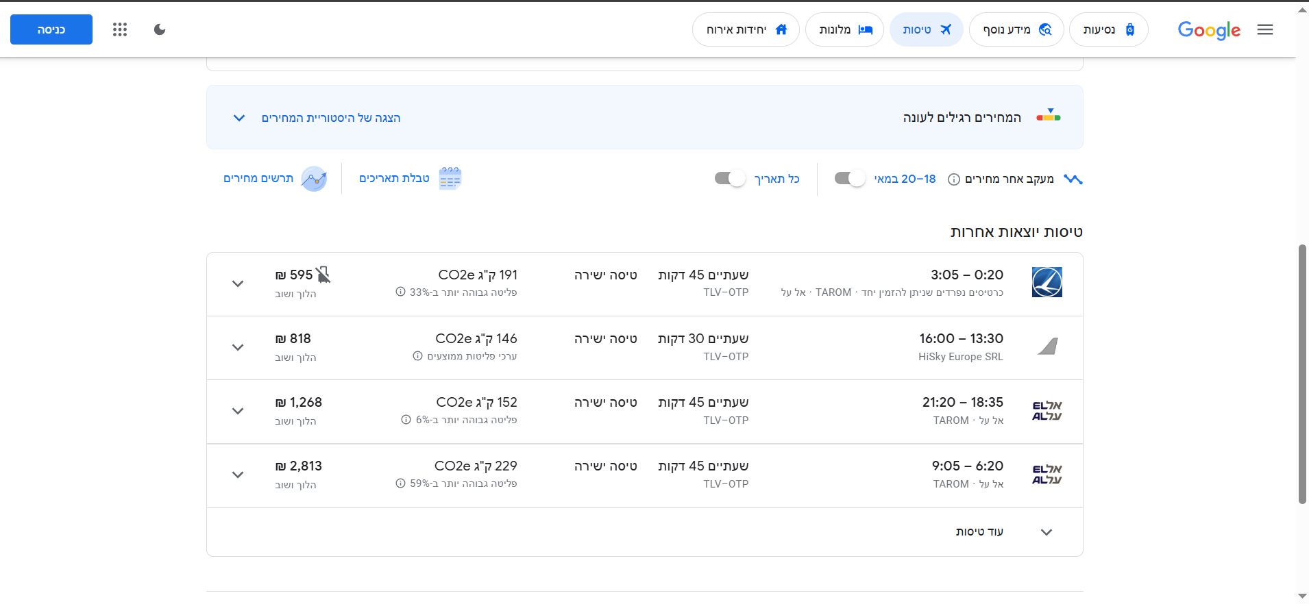Expand the 595 shekel flight details
Image resolution: width=1309 pixels, height=604 pixels.
238,284
